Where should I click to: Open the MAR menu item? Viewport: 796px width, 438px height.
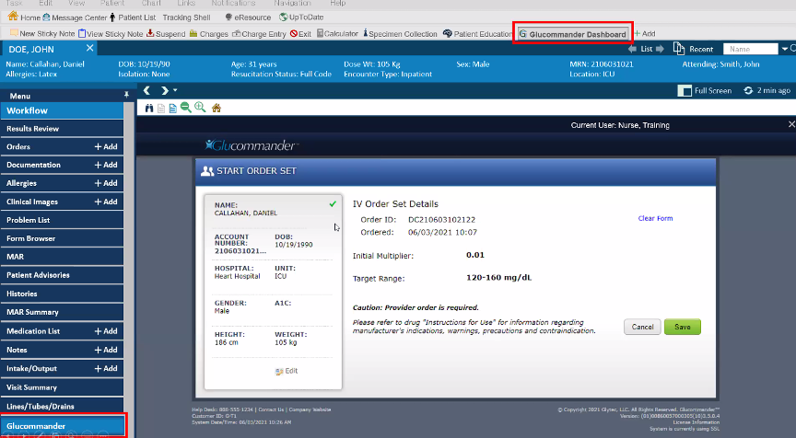62,257
